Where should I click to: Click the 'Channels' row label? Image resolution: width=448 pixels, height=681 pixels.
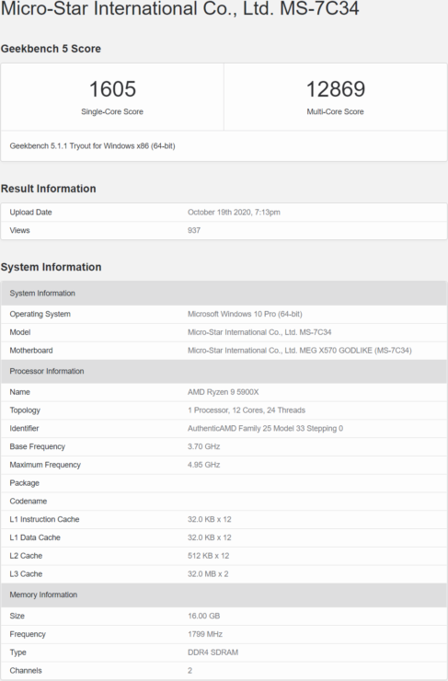(26, 671)
